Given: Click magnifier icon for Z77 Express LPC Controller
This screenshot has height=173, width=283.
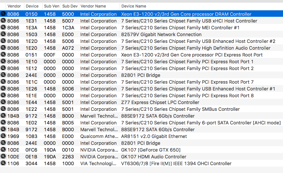Looking at the screenshot, I should [4, 102].
